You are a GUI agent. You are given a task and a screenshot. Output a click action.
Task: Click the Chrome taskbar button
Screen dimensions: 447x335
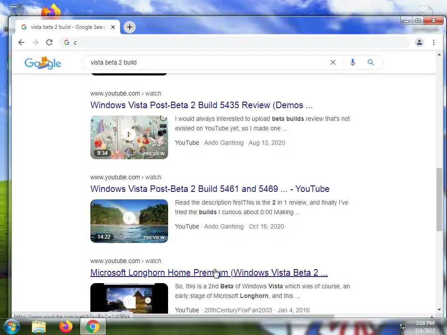[93, 326]
